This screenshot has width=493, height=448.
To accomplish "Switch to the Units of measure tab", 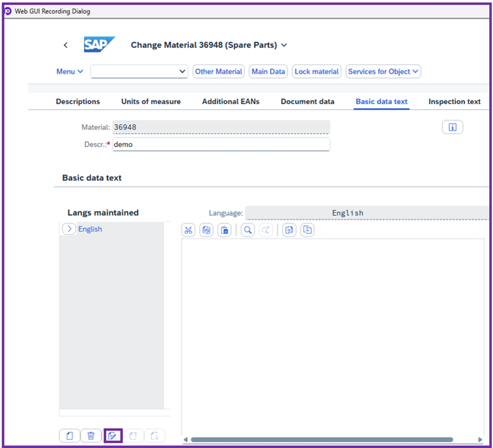I will 151,101.
